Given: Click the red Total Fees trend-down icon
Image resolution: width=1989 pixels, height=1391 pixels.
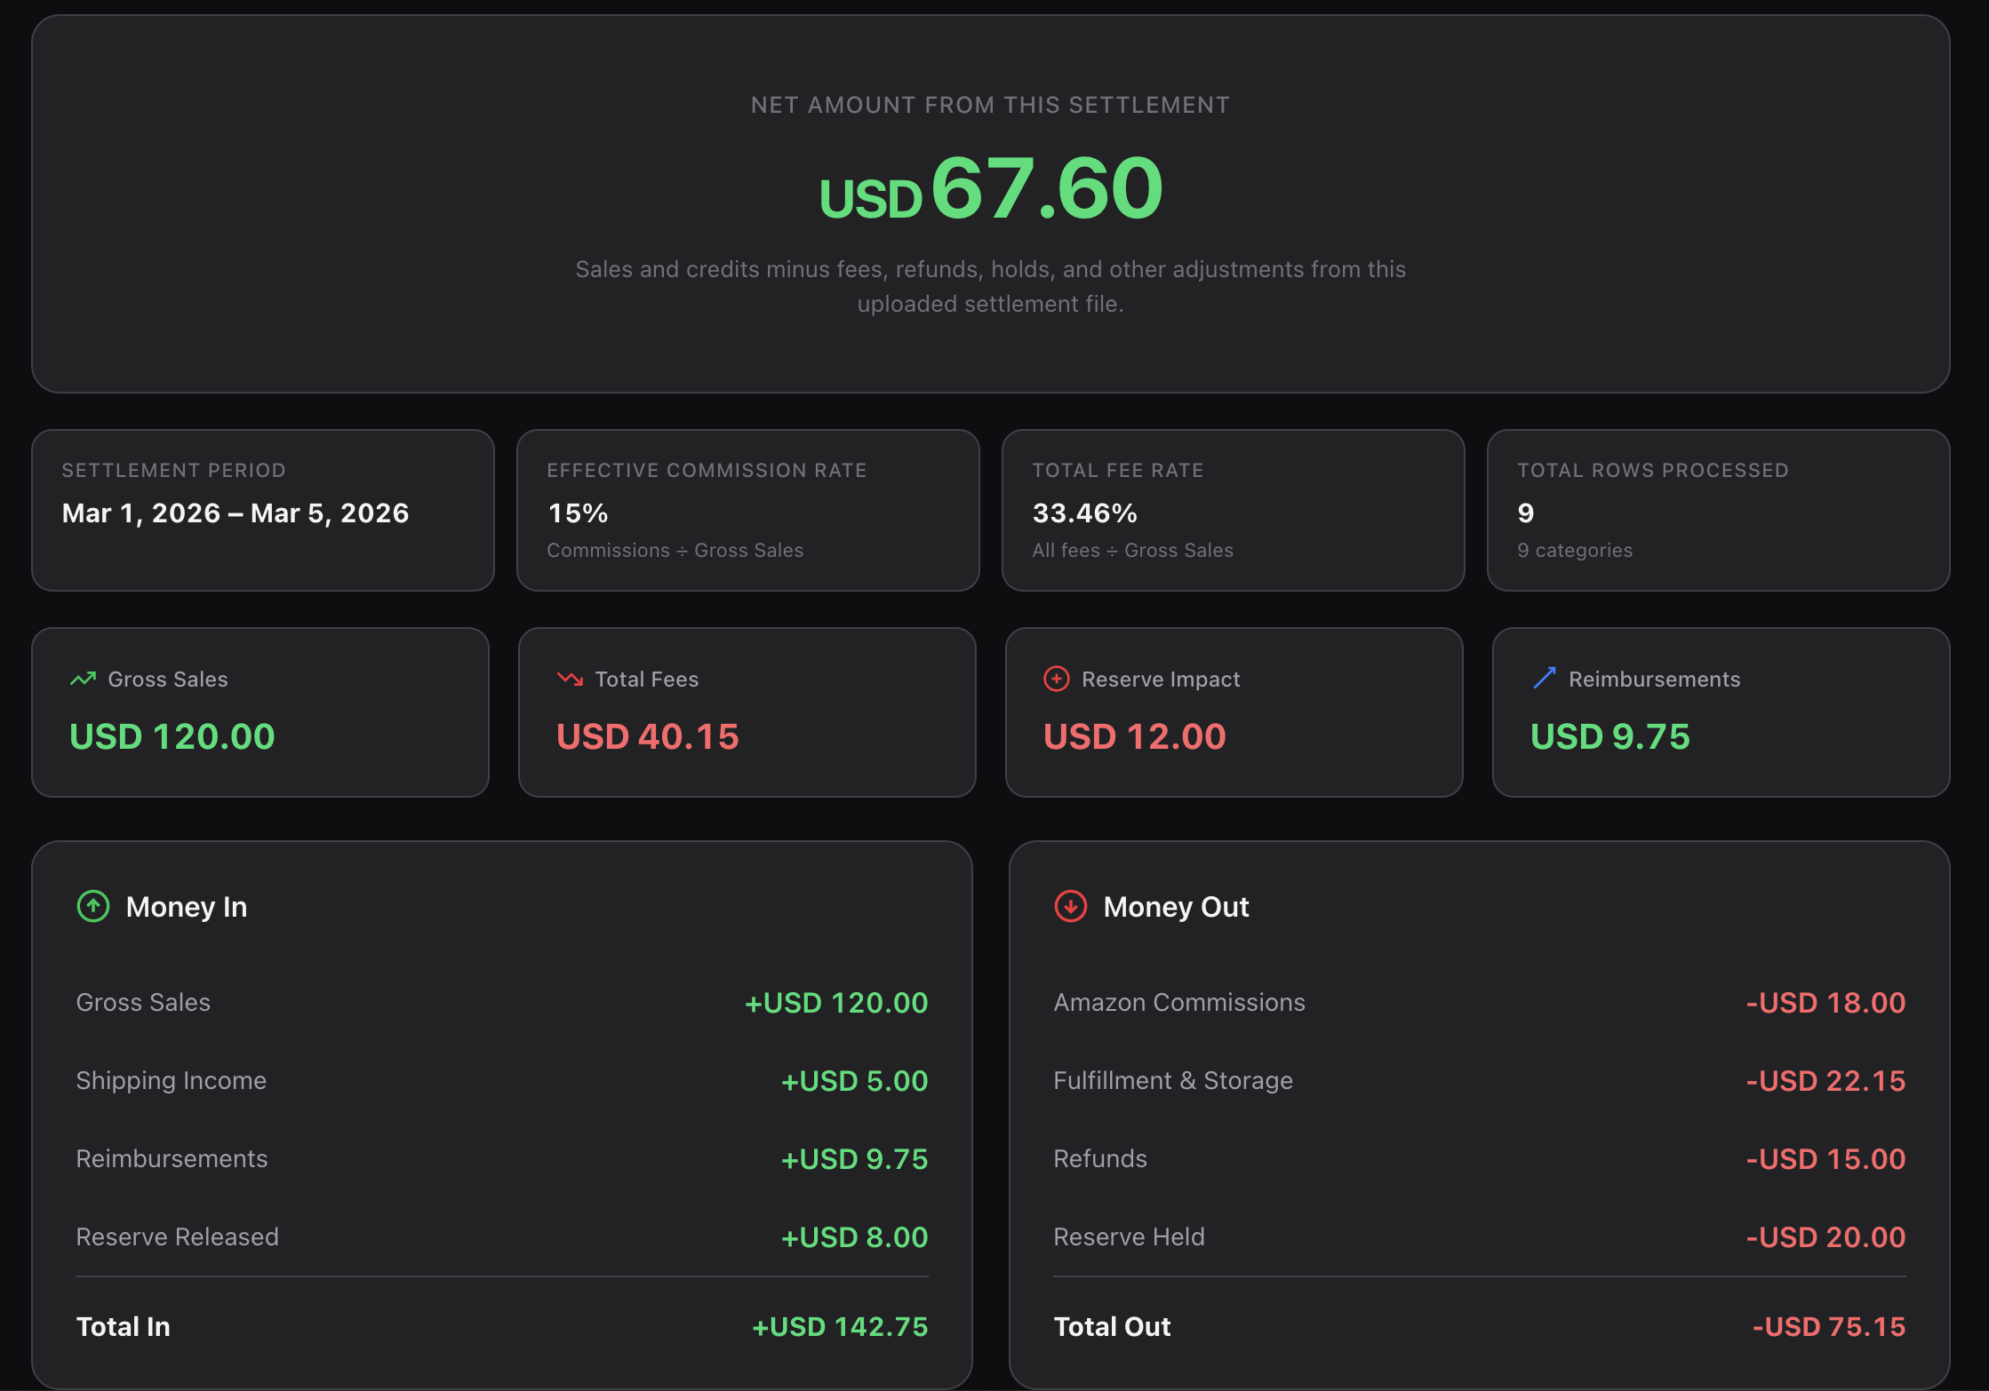Looking at the screenshot, I should tap(570, 680).
